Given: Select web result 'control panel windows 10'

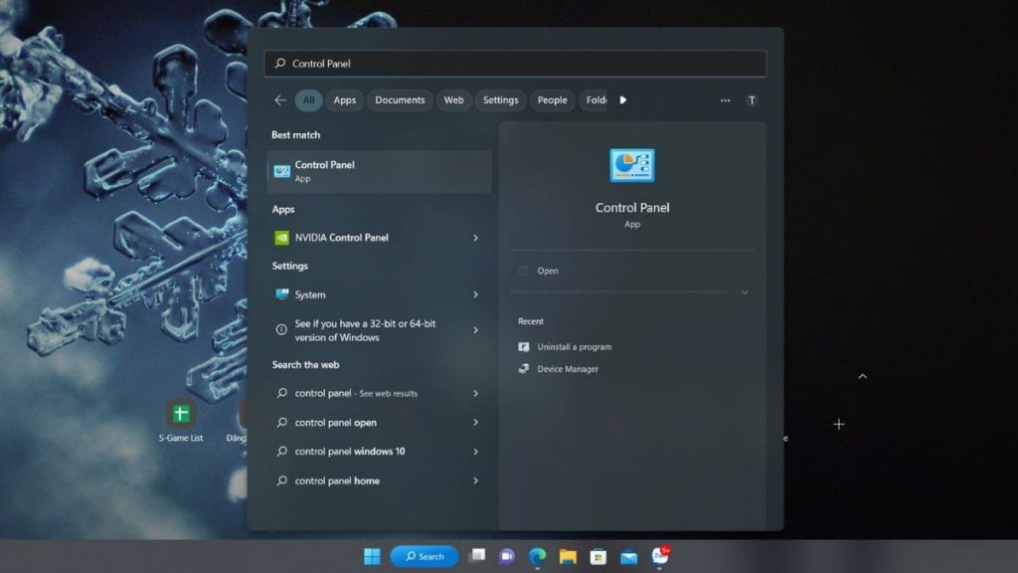Looking at the screenshot, I should (350, 452).
